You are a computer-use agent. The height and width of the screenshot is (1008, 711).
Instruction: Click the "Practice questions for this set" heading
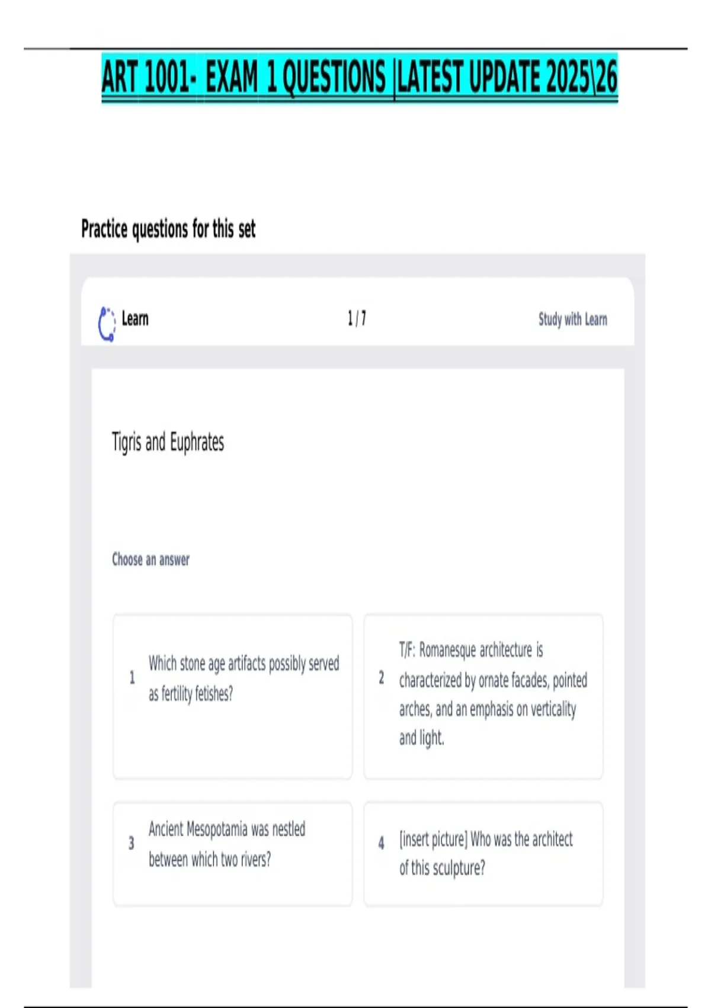click(168, 229)
